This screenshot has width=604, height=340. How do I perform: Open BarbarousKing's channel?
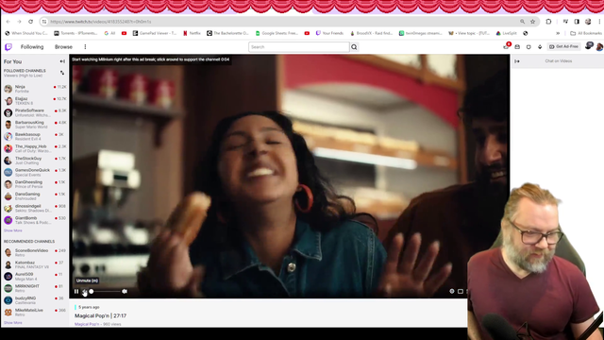[35, 125]
